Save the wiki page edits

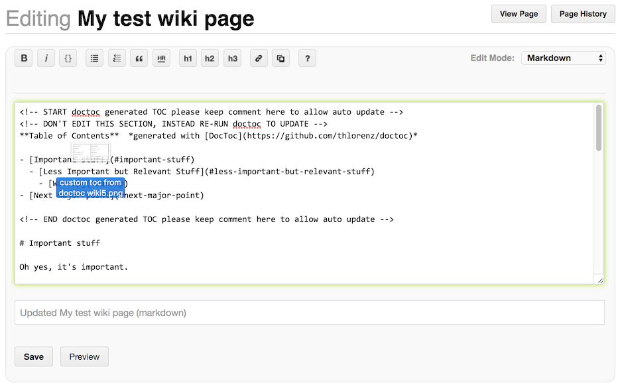click(34, 357)
